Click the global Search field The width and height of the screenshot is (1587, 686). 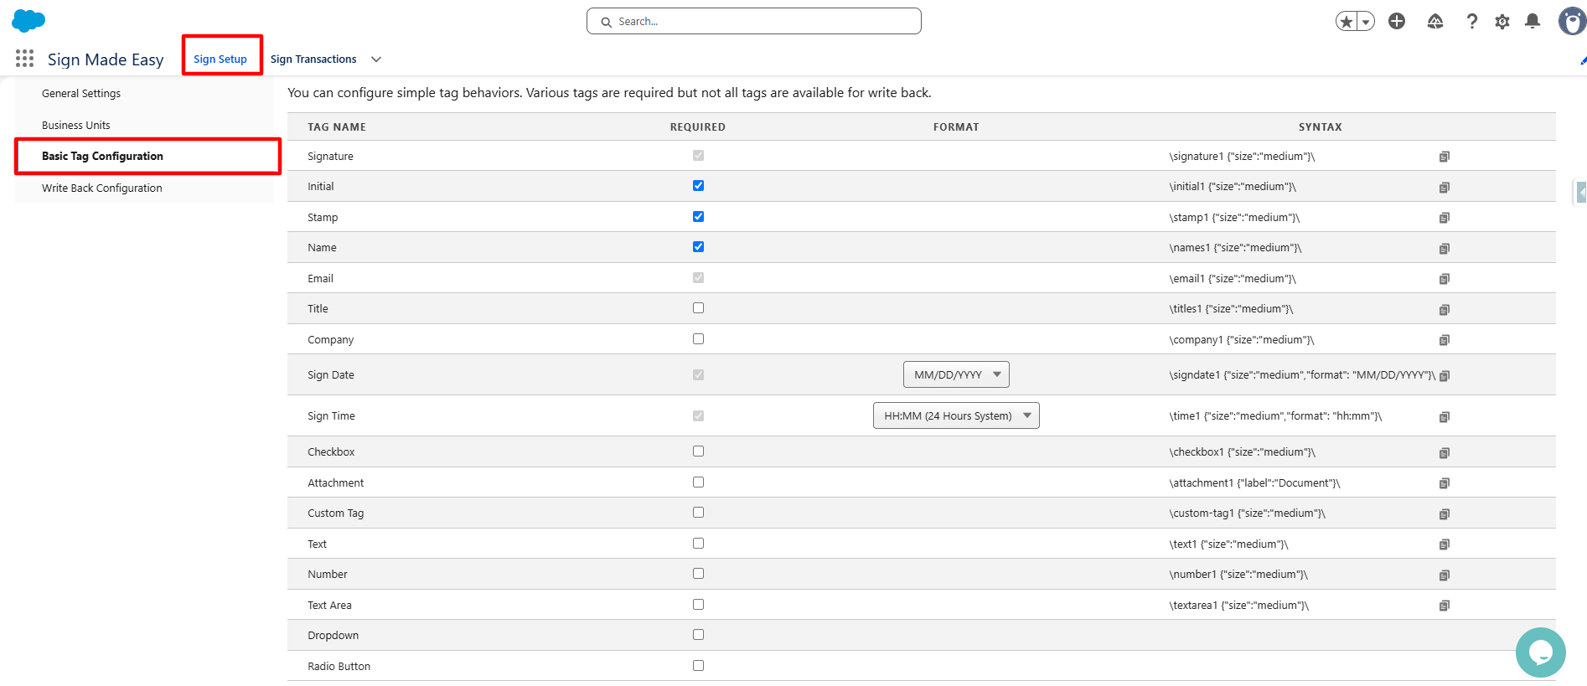click(x=754, y=21)
